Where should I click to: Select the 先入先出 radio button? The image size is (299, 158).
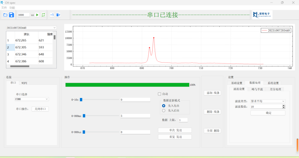[x=164, y=106]
